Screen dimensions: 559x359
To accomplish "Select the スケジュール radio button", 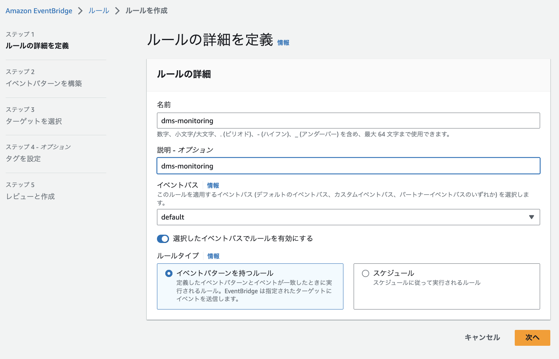I will click(365, 273).
